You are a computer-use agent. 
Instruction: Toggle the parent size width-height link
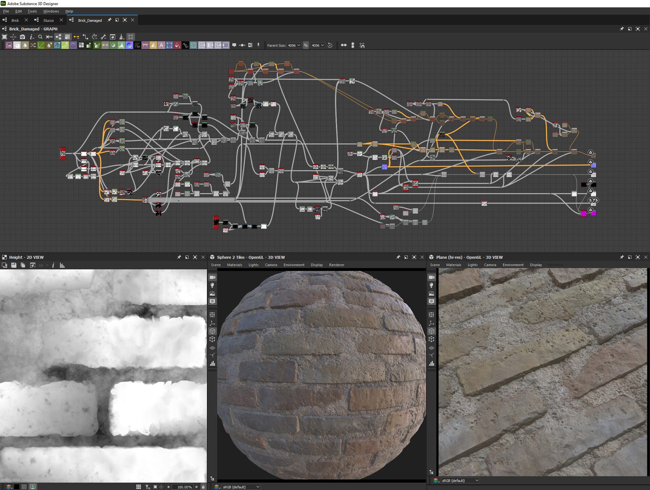tap(306, 45)
